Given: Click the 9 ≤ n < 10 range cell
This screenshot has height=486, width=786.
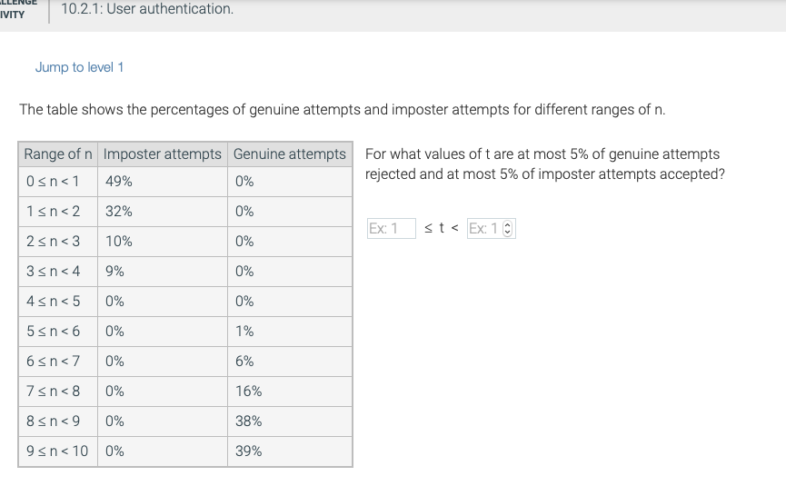Looking at the screenshot, I should (58, 451).
